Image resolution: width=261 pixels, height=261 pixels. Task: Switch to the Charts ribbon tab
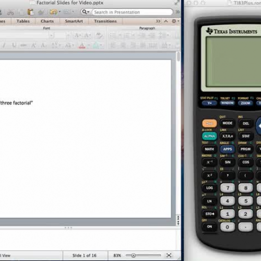click(x=47, y=21)
